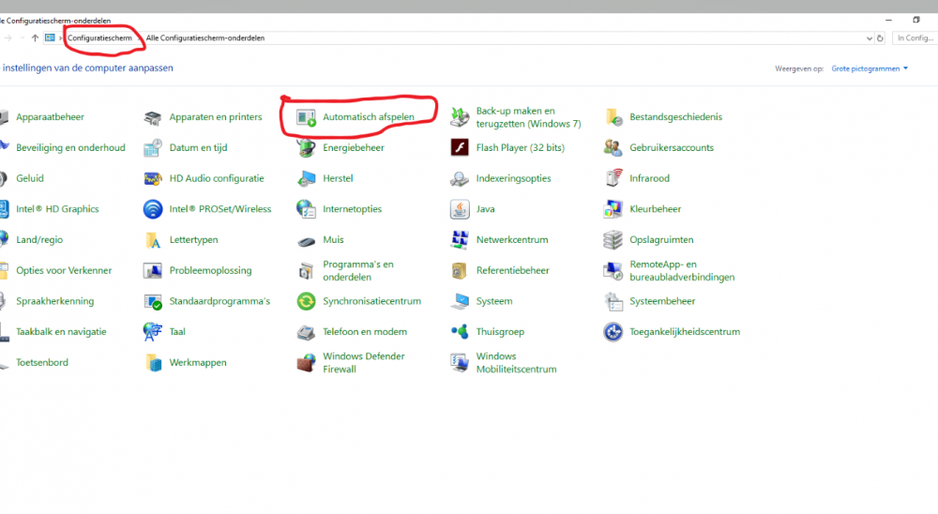
Task: Open the Kleurbeheer color icon
Action: (x=613, y=209)
